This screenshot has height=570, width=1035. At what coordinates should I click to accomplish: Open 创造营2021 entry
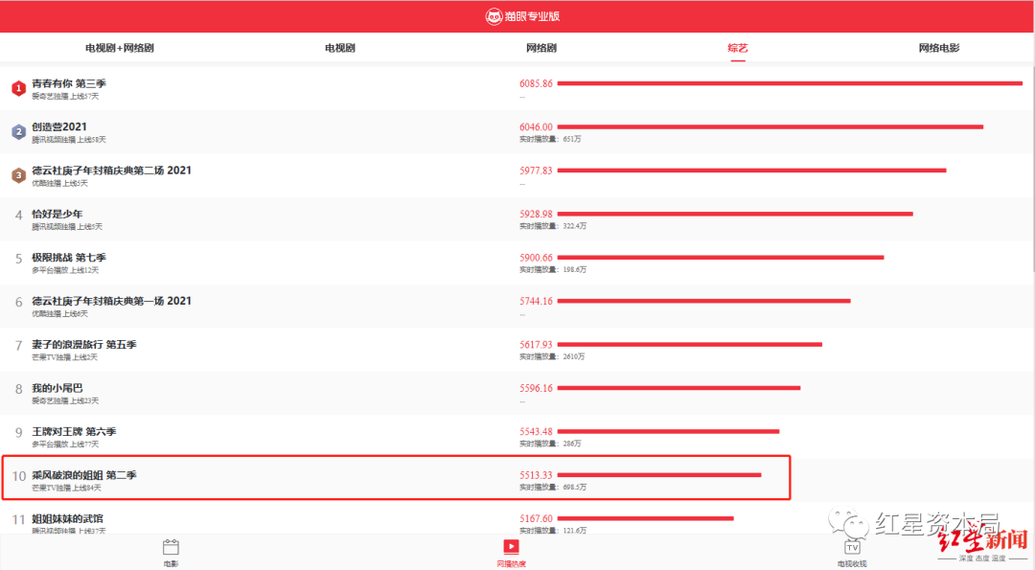pos(59,126)
